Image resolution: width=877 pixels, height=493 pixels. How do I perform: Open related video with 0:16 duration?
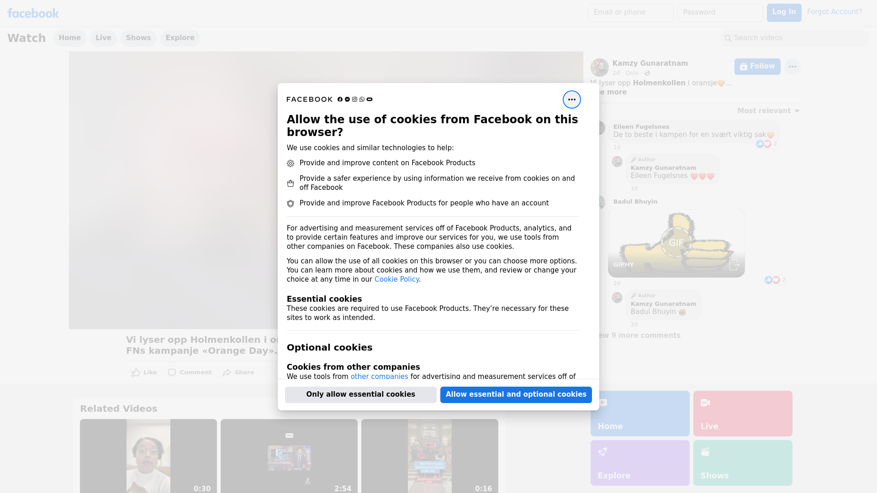[x=430, y=456]
